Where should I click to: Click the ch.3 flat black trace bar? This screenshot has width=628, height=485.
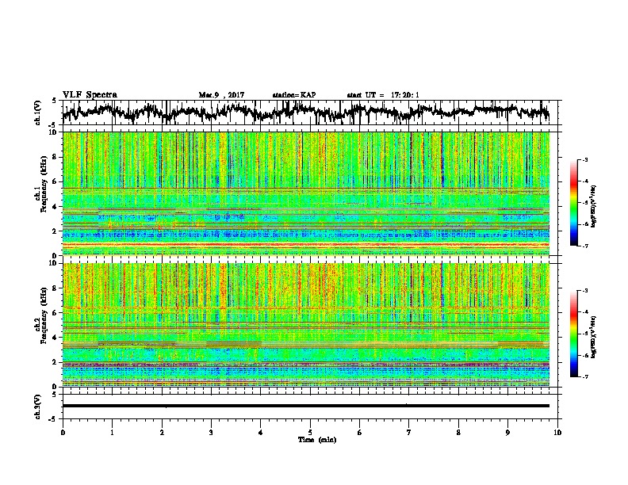[305, 406]
